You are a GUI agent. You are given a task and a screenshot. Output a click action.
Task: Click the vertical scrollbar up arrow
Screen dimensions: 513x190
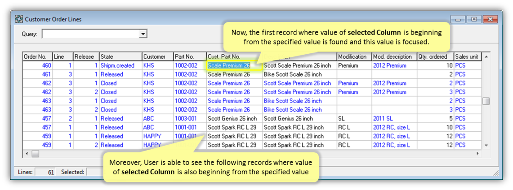pyautogui.click(x=486, y=57)
